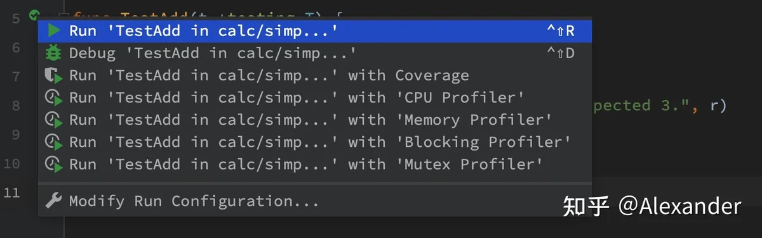
Task: Click the wrench icon for Modify Run Configuration
Action: click(54, 201)
